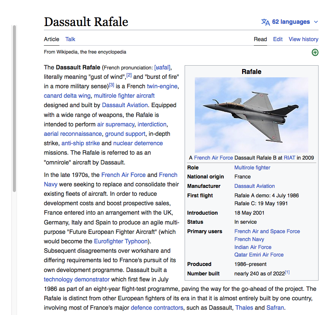Screen dimensions: 328x315
Task: Visit the multirole fighter aircraft link
Action: click(x=124, y=96)
